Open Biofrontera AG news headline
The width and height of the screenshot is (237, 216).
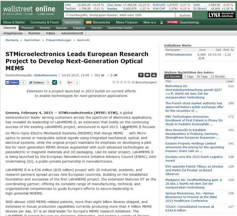coord(193,92)
